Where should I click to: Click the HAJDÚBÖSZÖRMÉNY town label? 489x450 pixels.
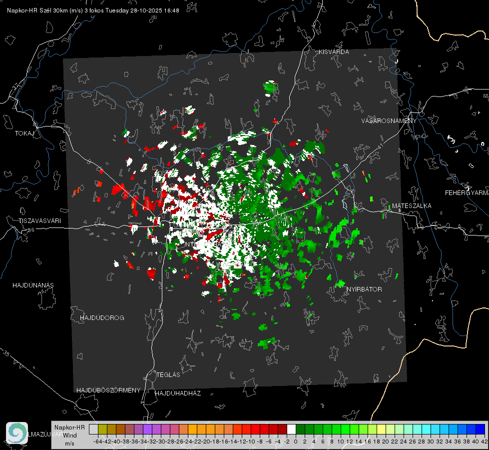(x=108, y=390)
